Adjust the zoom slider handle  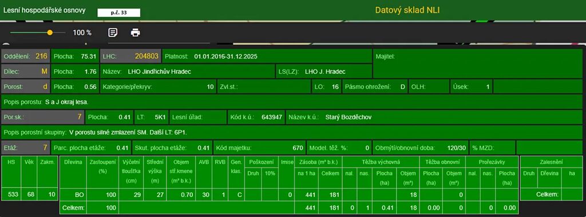pyautogui.click(x=50, y=33)
